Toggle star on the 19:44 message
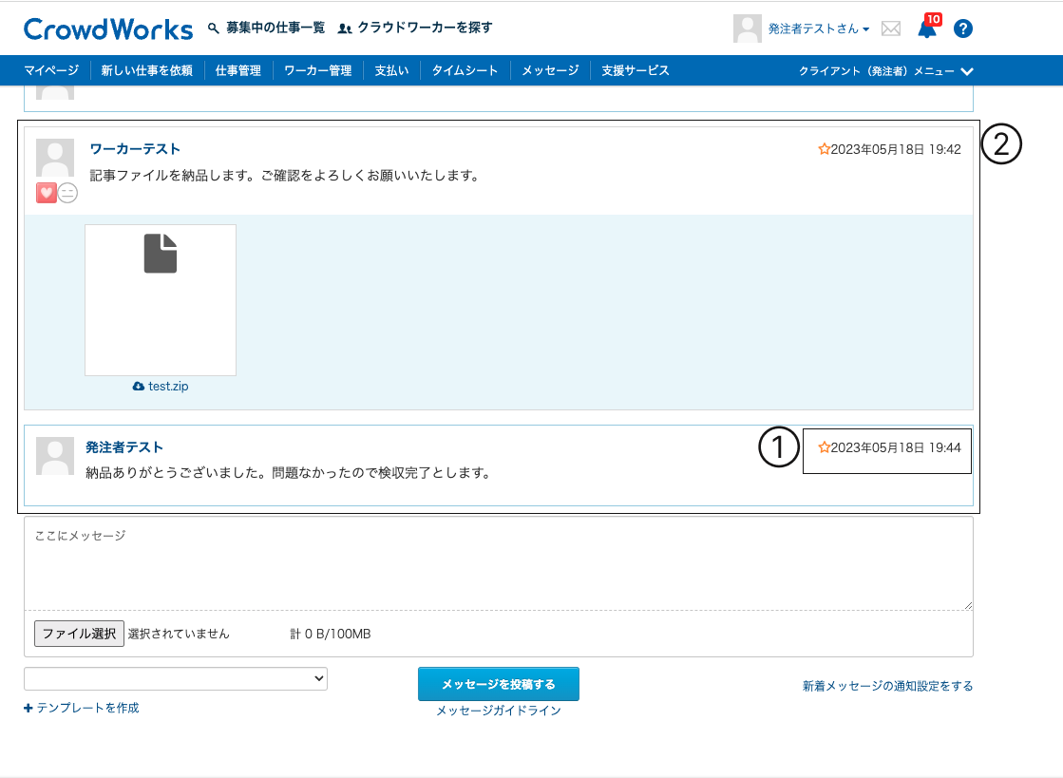Image resolution: width=1063 pixels, height=778 pixels. coord(824,447)
